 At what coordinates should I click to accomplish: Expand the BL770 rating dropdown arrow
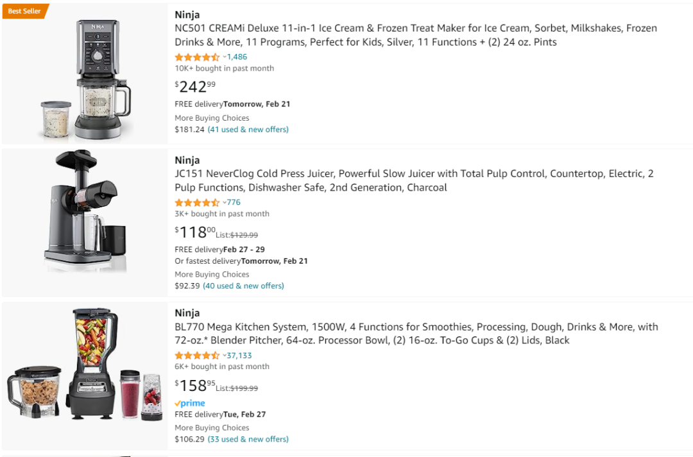point(225,356)
